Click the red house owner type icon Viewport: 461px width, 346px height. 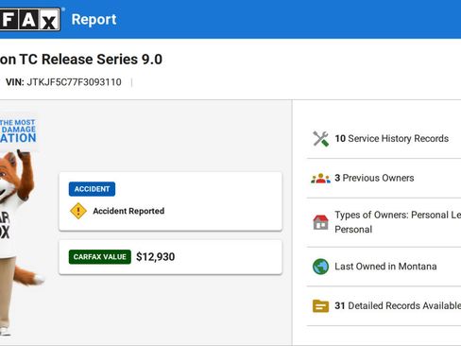pyautogui.click(x=320, y=222)
